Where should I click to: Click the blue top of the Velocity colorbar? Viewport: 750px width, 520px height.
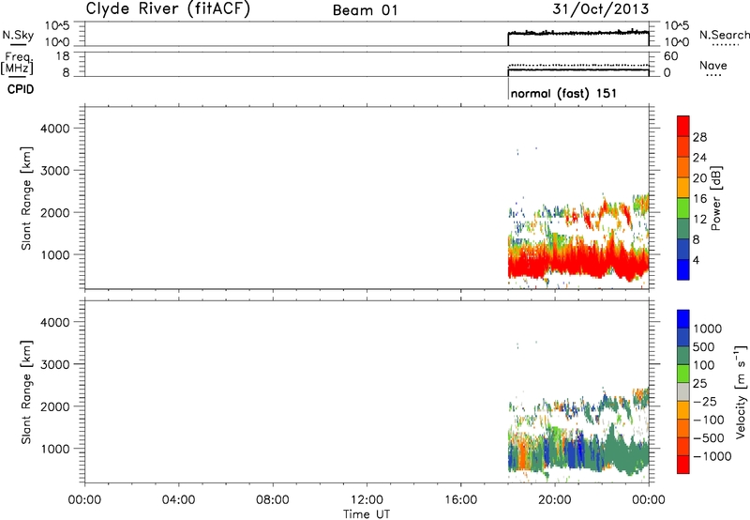coord(683,318)
